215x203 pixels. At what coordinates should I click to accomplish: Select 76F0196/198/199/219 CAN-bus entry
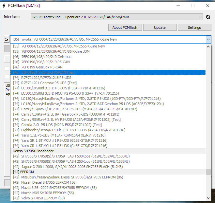[108, 57]
